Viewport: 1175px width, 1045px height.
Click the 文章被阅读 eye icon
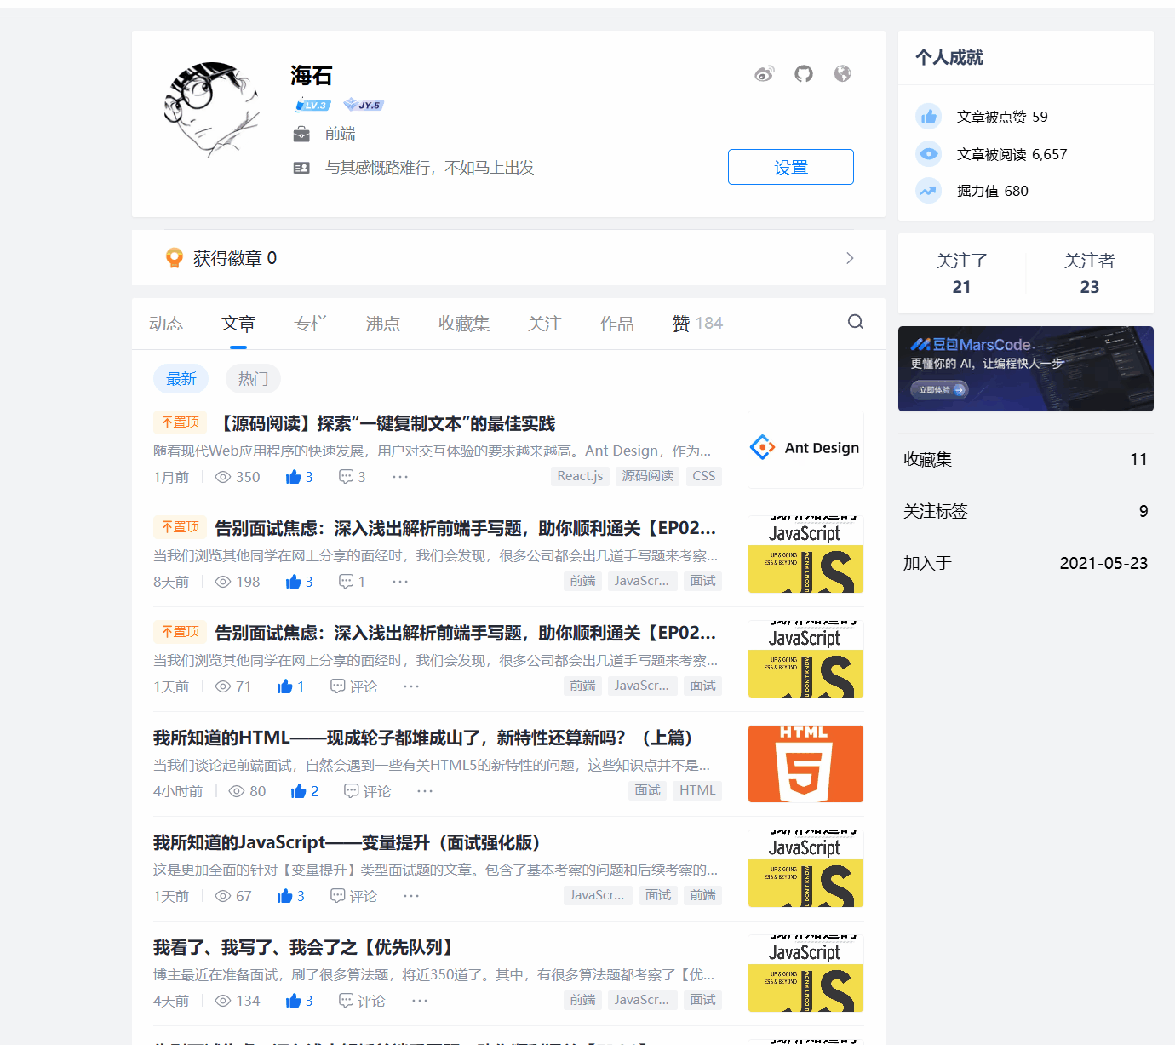tap(928, 153)
